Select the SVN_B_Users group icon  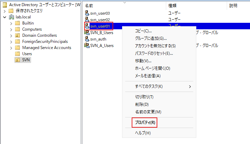87,33
